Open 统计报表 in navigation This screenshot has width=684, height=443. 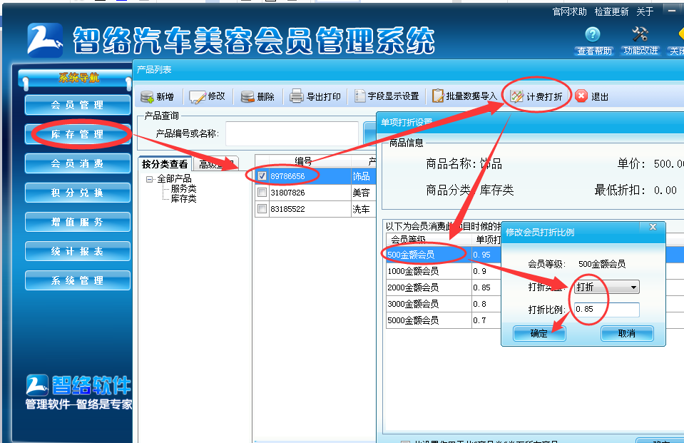[x=78, y=251]
